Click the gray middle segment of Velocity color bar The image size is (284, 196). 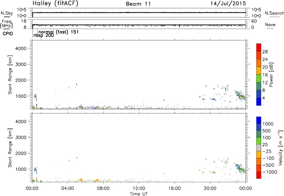(259, 148)
